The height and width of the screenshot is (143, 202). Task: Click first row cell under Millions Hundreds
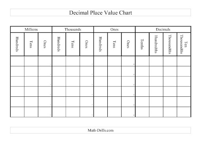tap(17, 61)
